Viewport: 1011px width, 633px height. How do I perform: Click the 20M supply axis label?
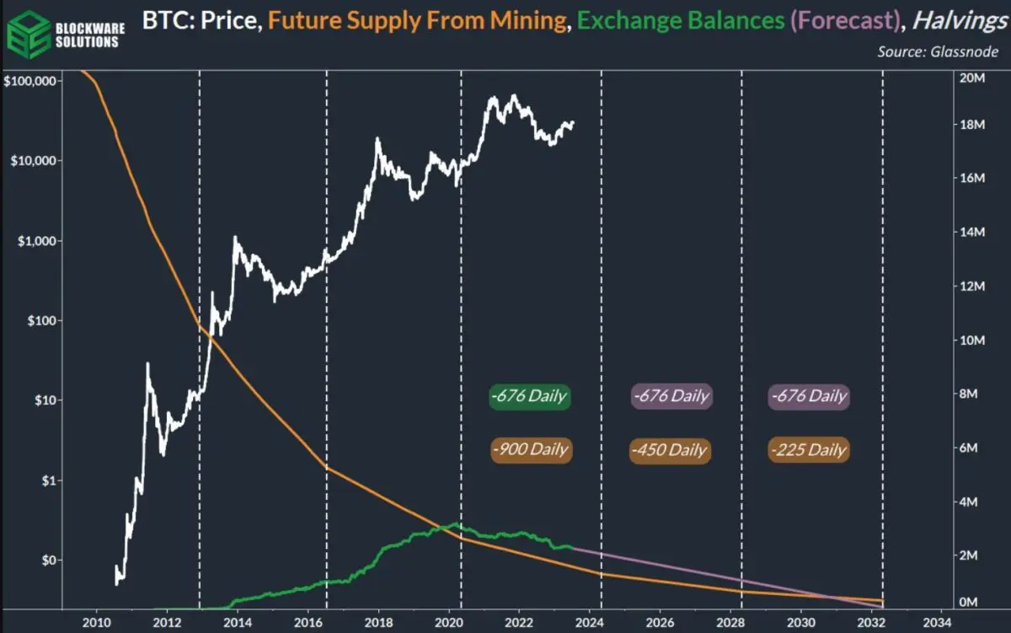pos(972,78)
